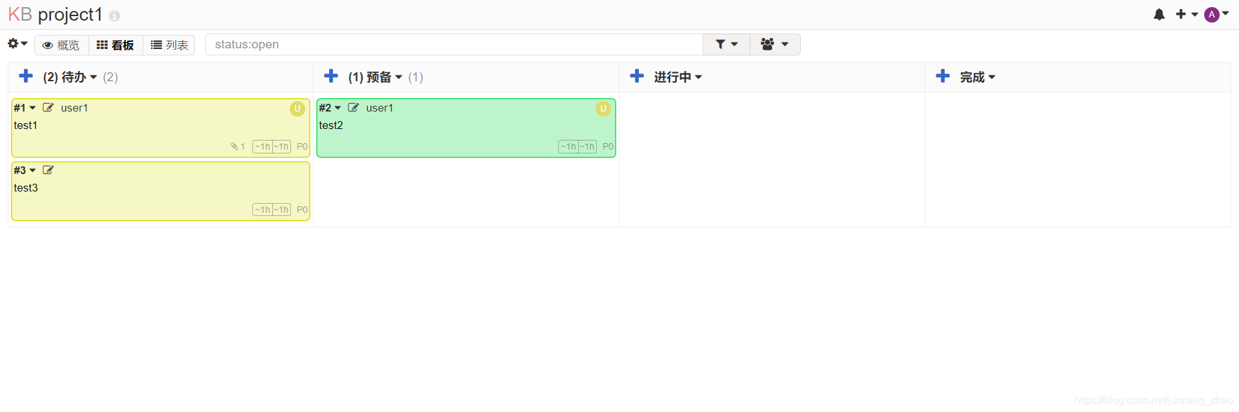Screen dimensions: 1239x412
Task: Open the users filter dropdown
Action: [x=775, y=44]
